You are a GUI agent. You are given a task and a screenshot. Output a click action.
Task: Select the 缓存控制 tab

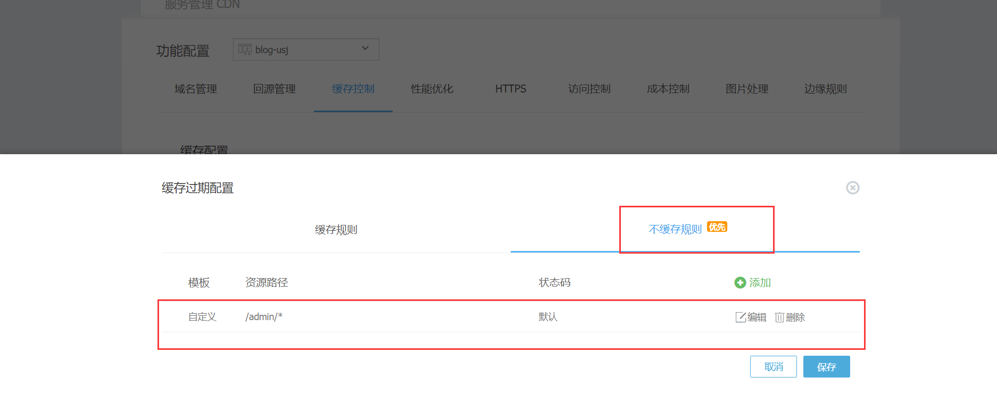353,89
